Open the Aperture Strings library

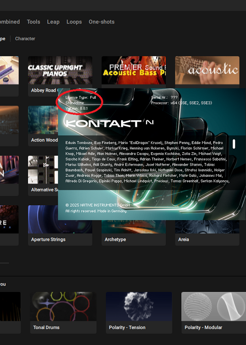pos(60,225)
